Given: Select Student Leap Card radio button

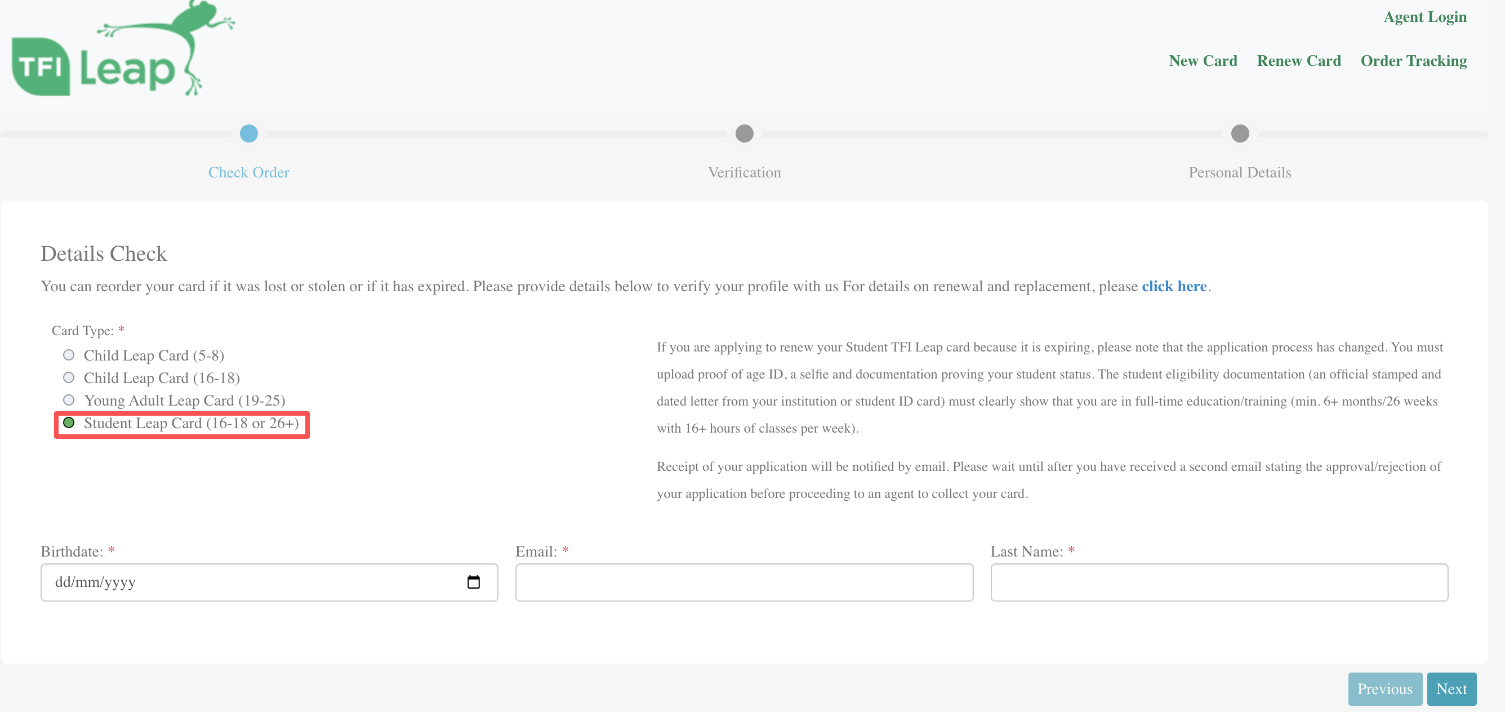Looking at the screenshot, I should click(69, 423).
